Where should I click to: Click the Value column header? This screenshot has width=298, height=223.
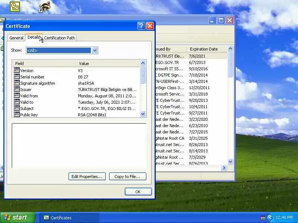click(108, 63)
